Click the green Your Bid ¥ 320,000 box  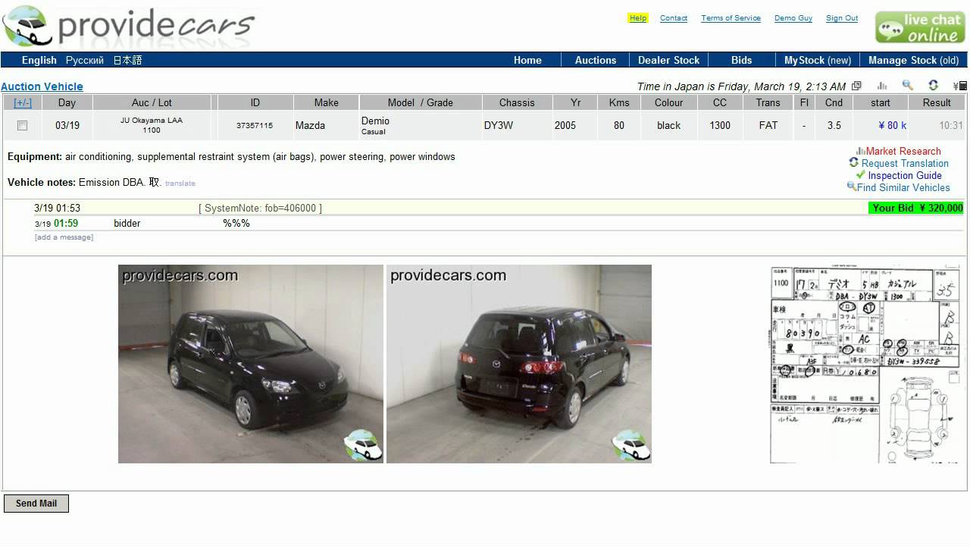[917, 208]
